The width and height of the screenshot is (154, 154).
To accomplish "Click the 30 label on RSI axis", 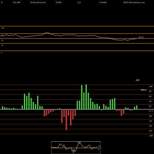I will coord(2,45).
